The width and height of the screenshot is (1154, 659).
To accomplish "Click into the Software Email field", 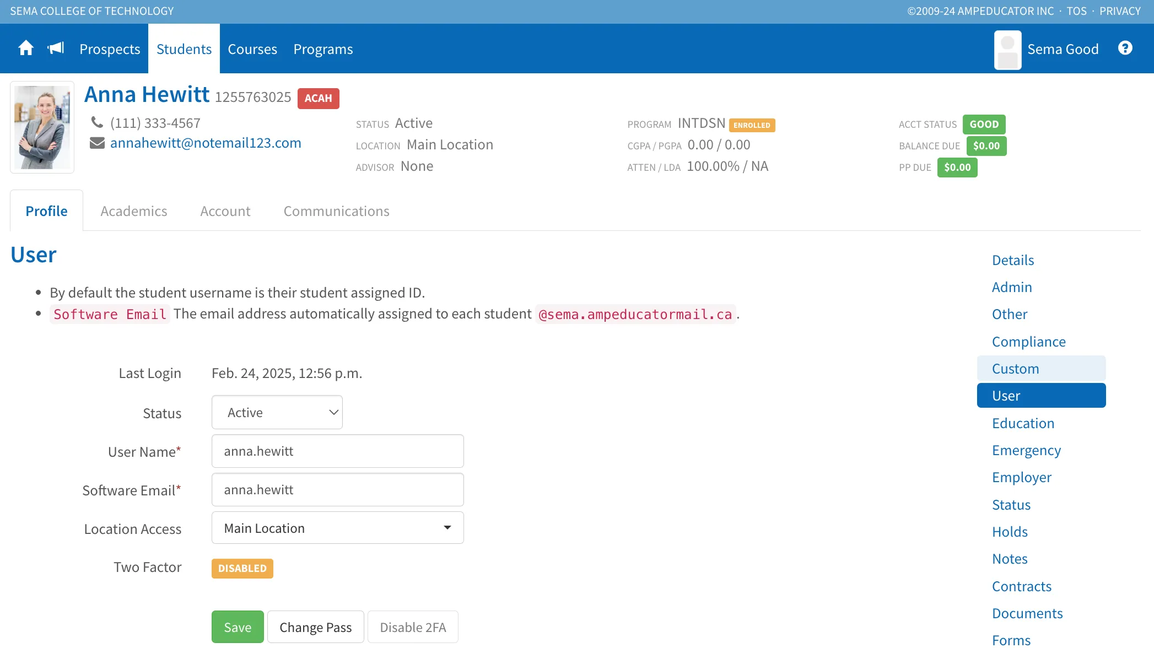I will [x=338, y=489].
